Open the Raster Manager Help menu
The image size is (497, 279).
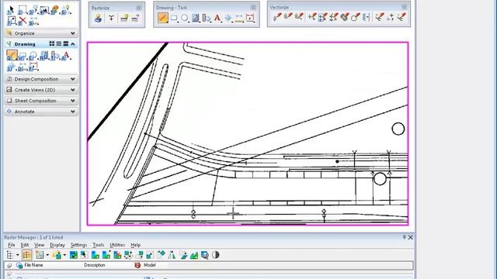pyautogui.click(x=136, y=245)
